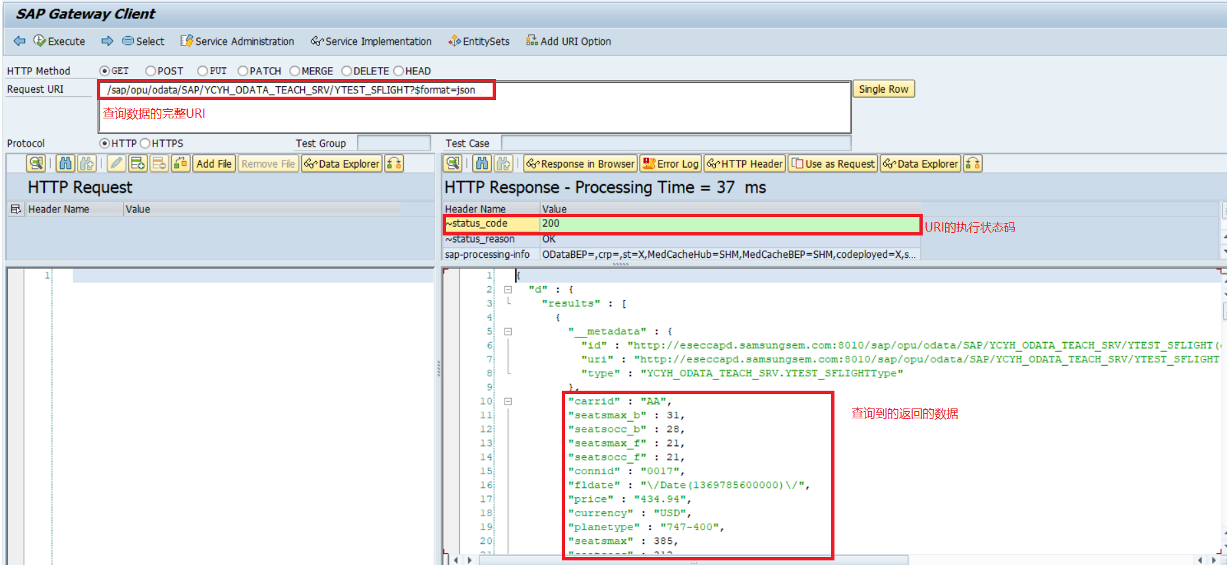Open Data Explorer in HTTP Request toolbar
The height and width of the screenshot is (565, 1227).
pos(342,164)
